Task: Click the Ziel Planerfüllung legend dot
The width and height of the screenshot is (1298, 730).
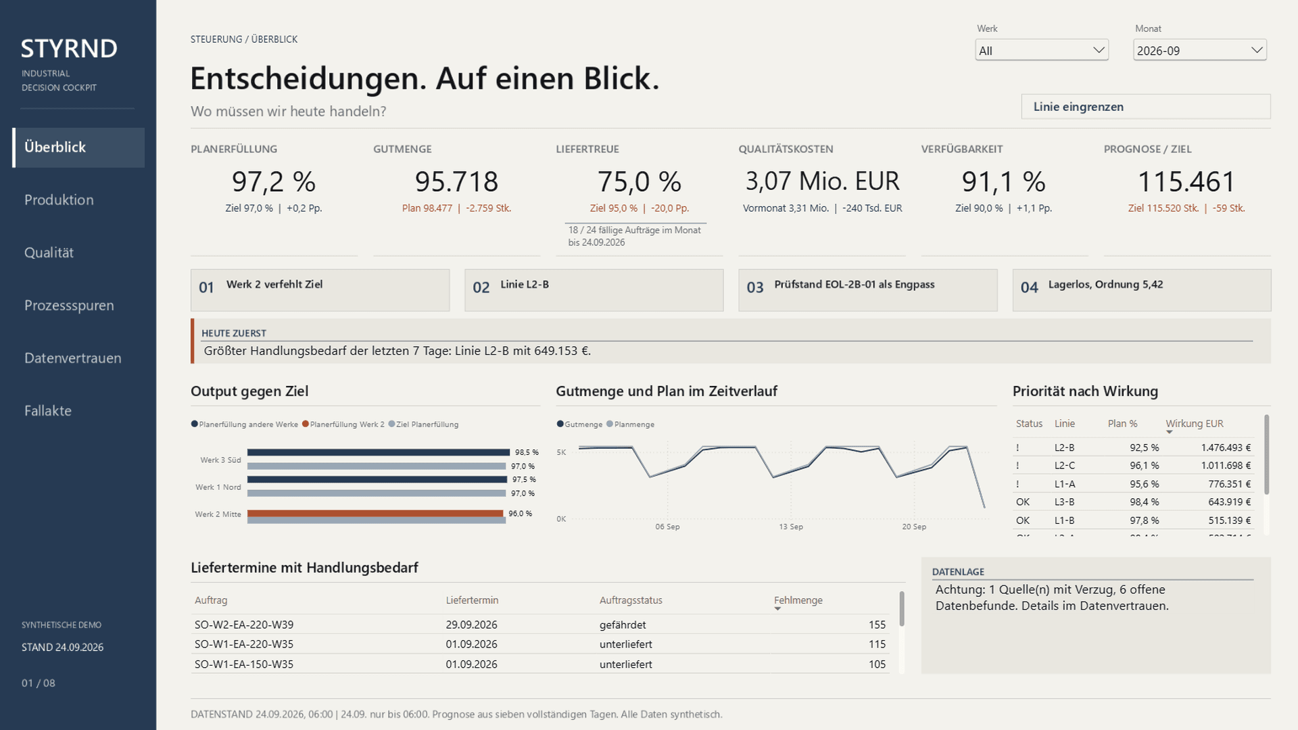Action: (x=391, y=424)
